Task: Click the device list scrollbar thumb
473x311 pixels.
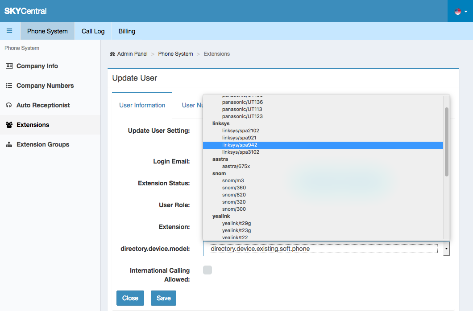Action: click(x=447, y=142)
